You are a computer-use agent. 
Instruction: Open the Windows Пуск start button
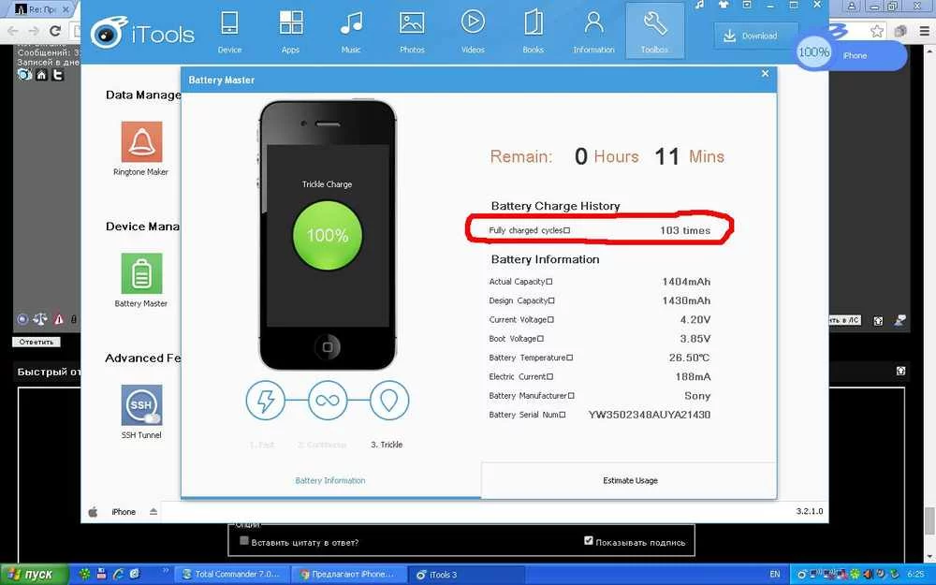tap(35, 575)
